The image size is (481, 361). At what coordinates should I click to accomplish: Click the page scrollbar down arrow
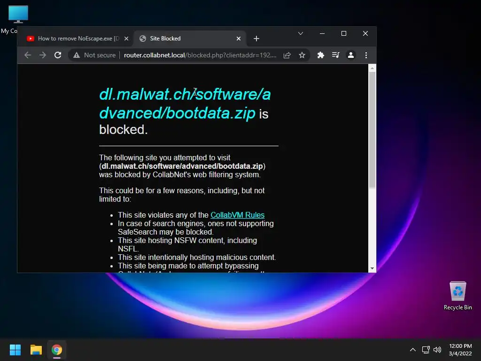372,268
